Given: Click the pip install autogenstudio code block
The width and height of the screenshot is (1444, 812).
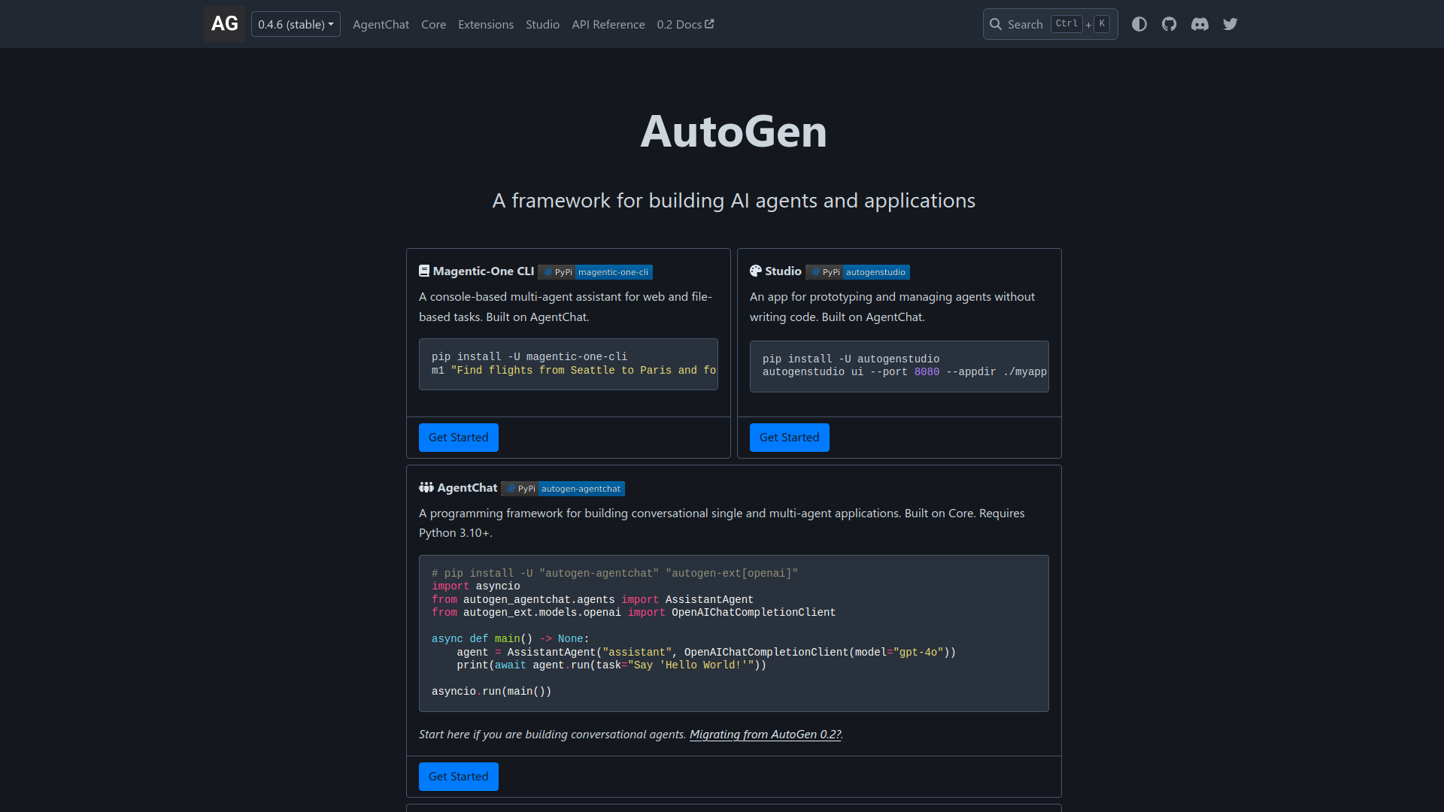Looking at the screenshot, I should coord(899,366).
